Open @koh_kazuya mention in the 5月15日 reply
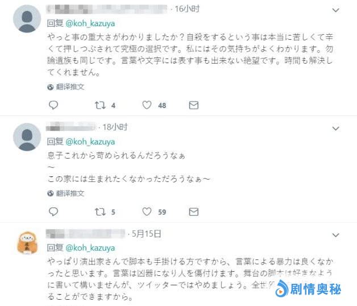 click(x=90, y=248)
